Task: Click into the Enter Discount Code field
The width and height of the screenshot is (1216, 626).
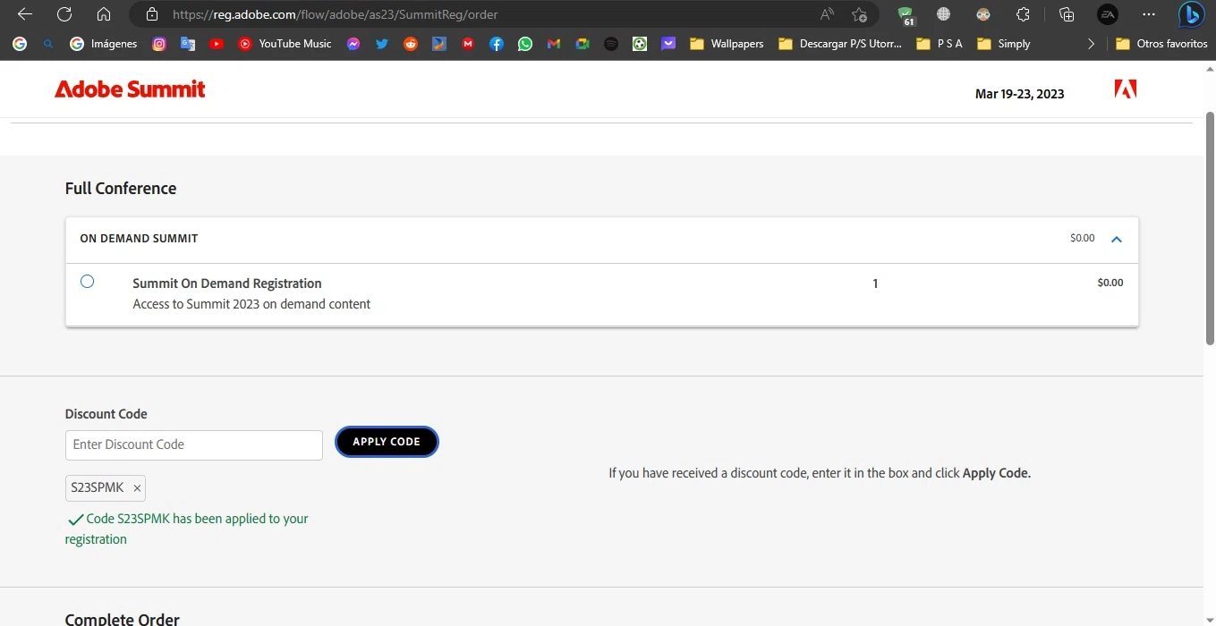Action: point(193,444)
